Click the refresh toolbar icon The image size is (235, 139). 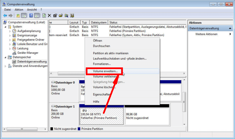44,16
